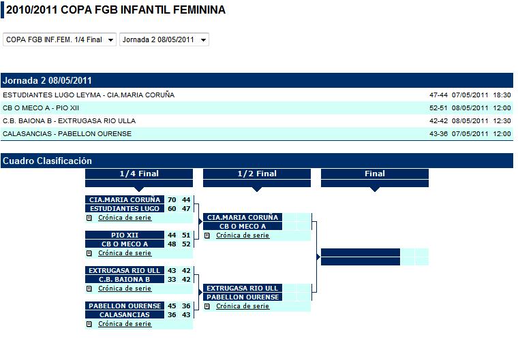518x343 pixels.
Task: Select the 1/4 Final bracket column header
Action: pos(139,174)
